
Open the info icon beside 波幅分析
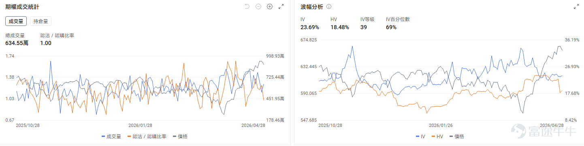pos(329,7)
